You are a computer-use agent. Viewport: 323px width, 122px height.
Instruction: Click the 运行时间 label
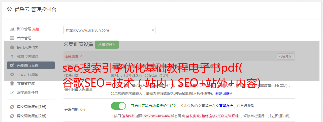(x=71, y=76)
